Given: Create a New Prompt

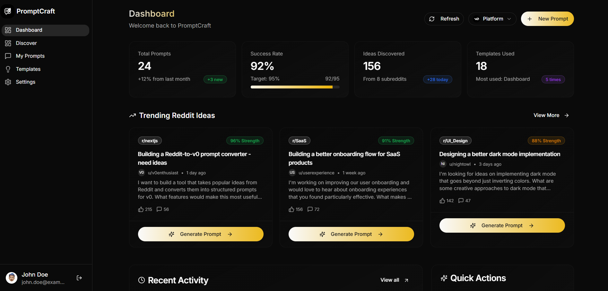Looking at the screenshot, I should tap(547, 19).
